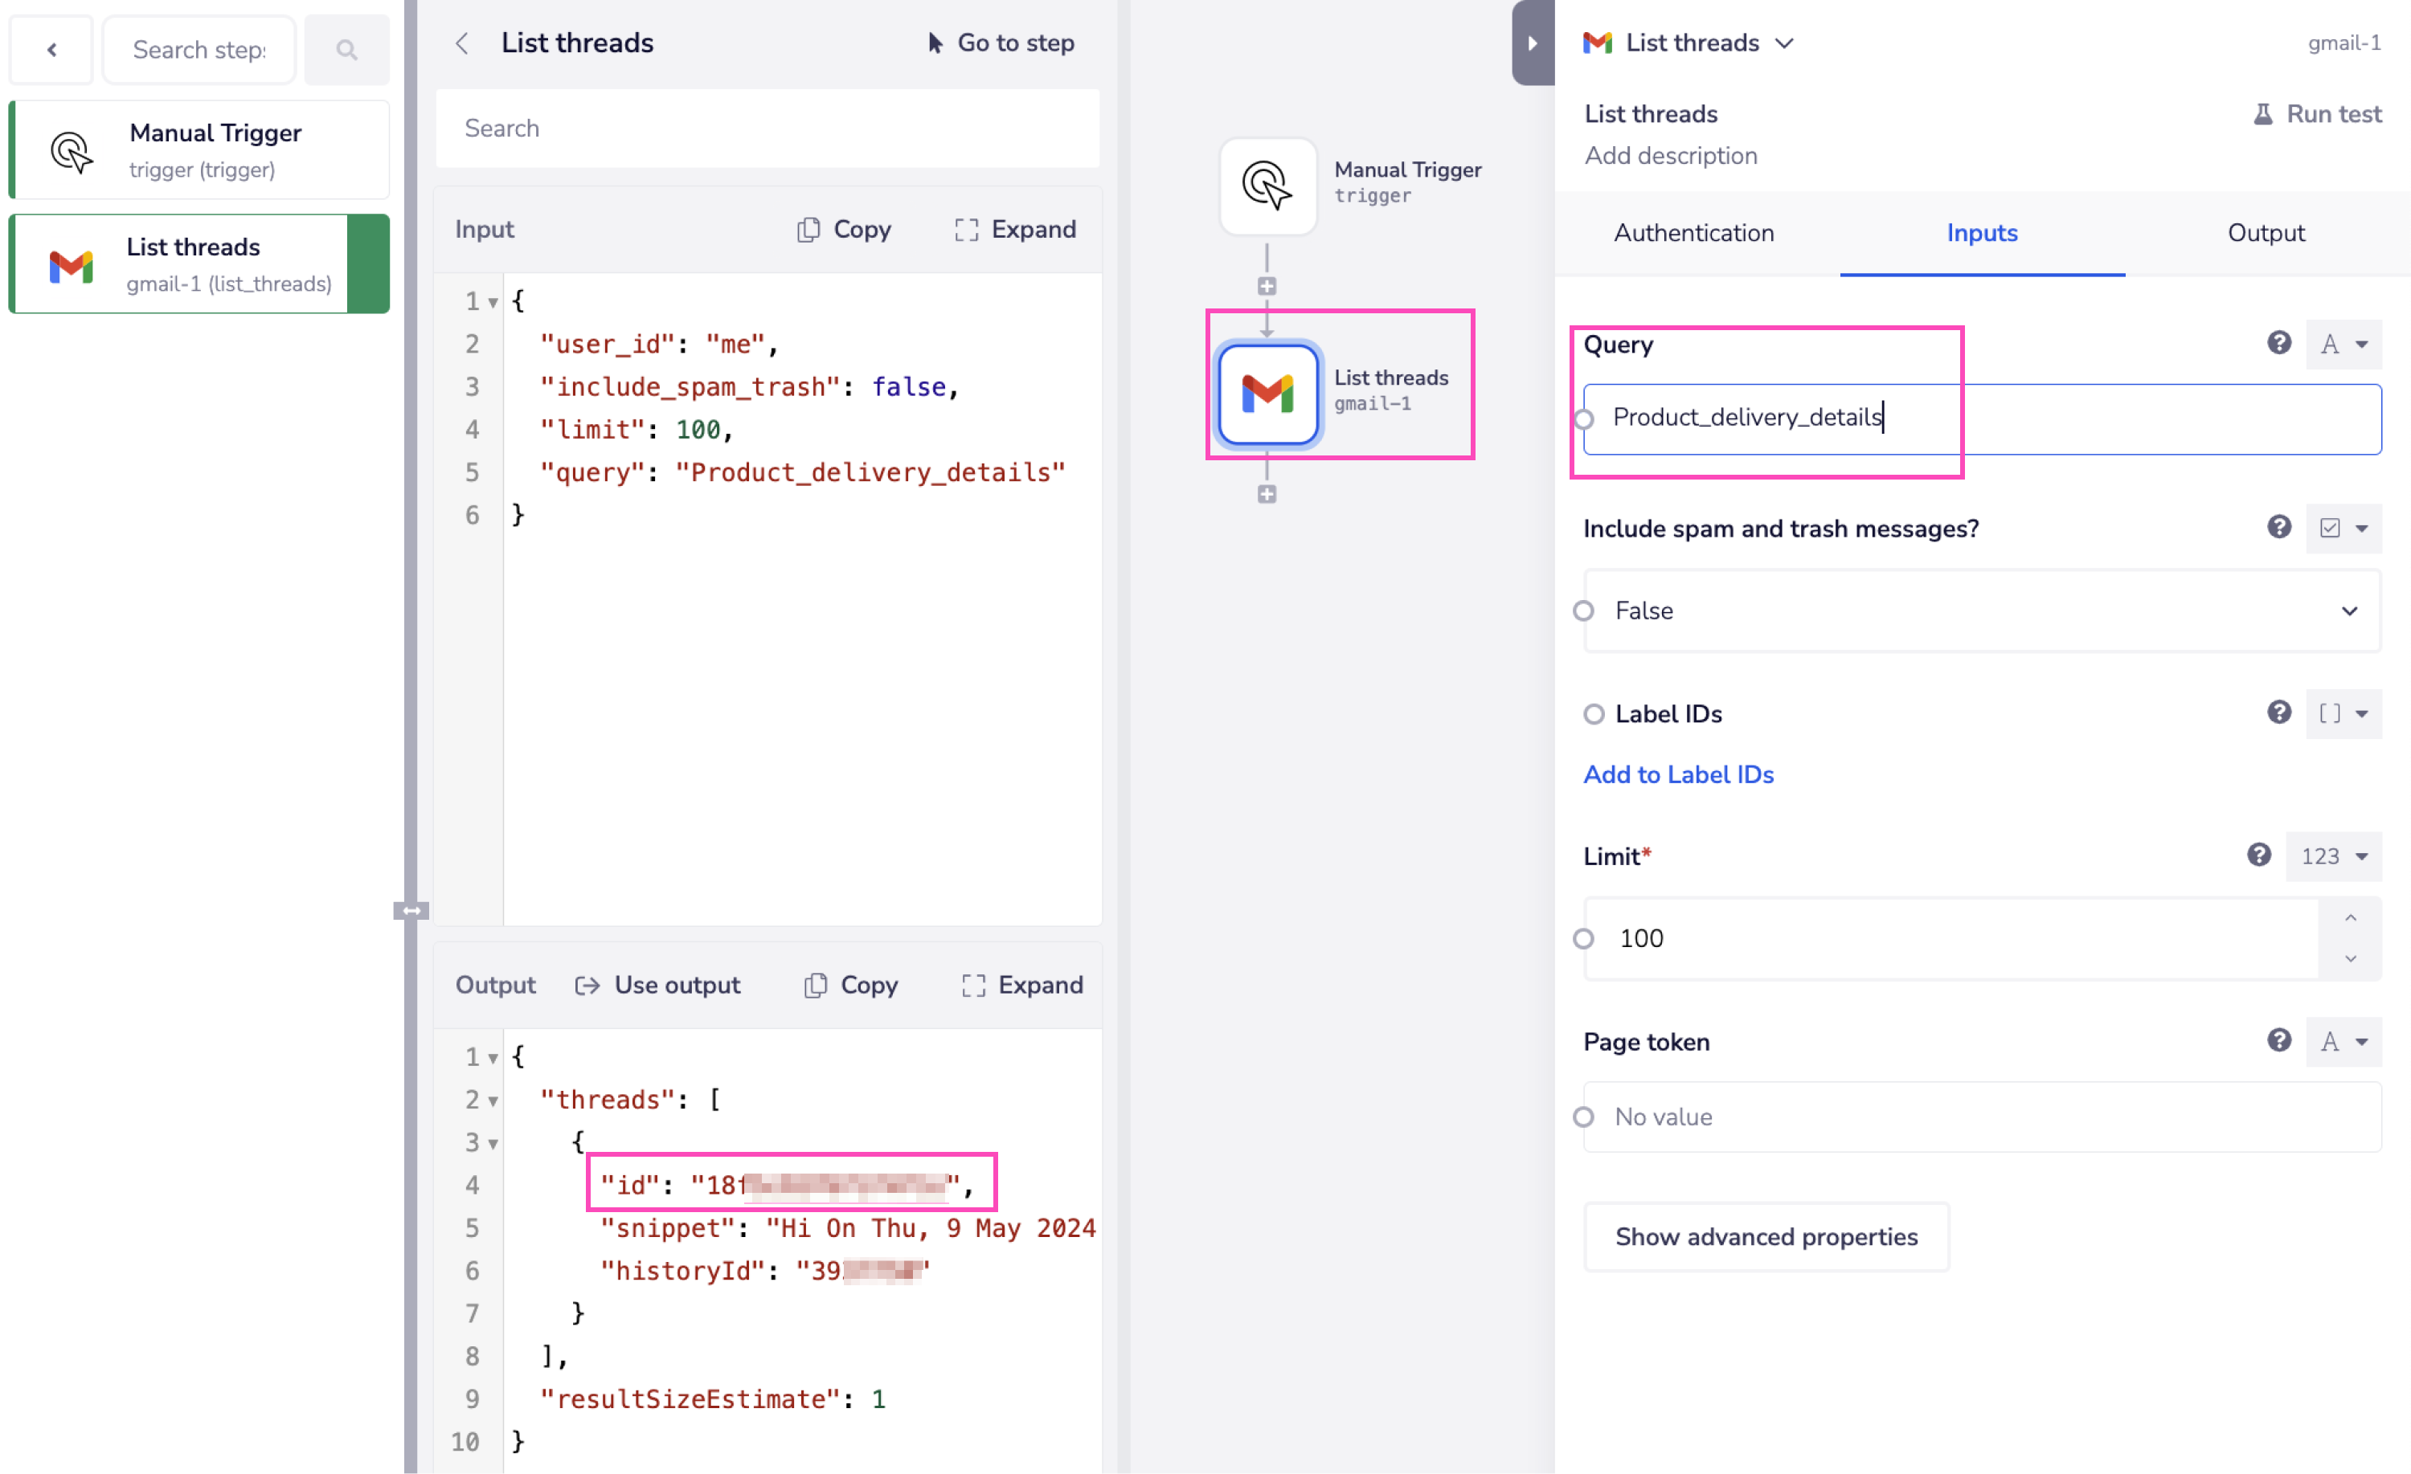Copy the Input JSON with the copy icon

click(x=808, y=229)
